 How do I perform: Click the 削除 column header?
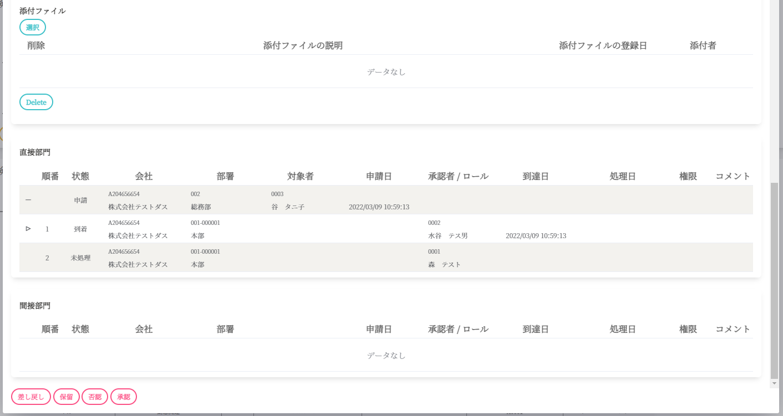[x=36, y=45]
